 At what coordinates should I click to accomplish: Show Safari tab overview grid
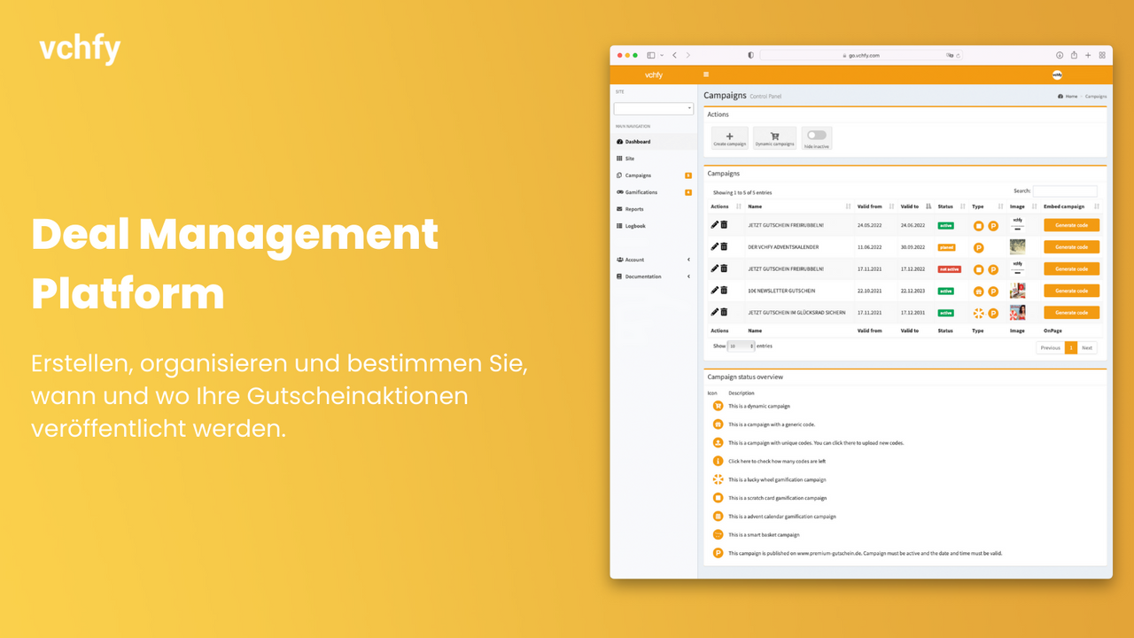pos(1102,55)
